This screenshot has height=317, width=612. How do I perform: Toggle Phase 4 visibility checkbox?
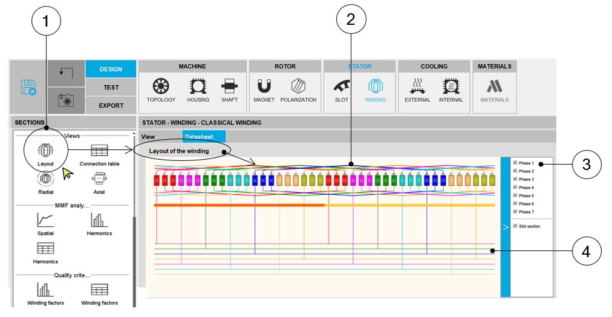(x=515, y=188)
